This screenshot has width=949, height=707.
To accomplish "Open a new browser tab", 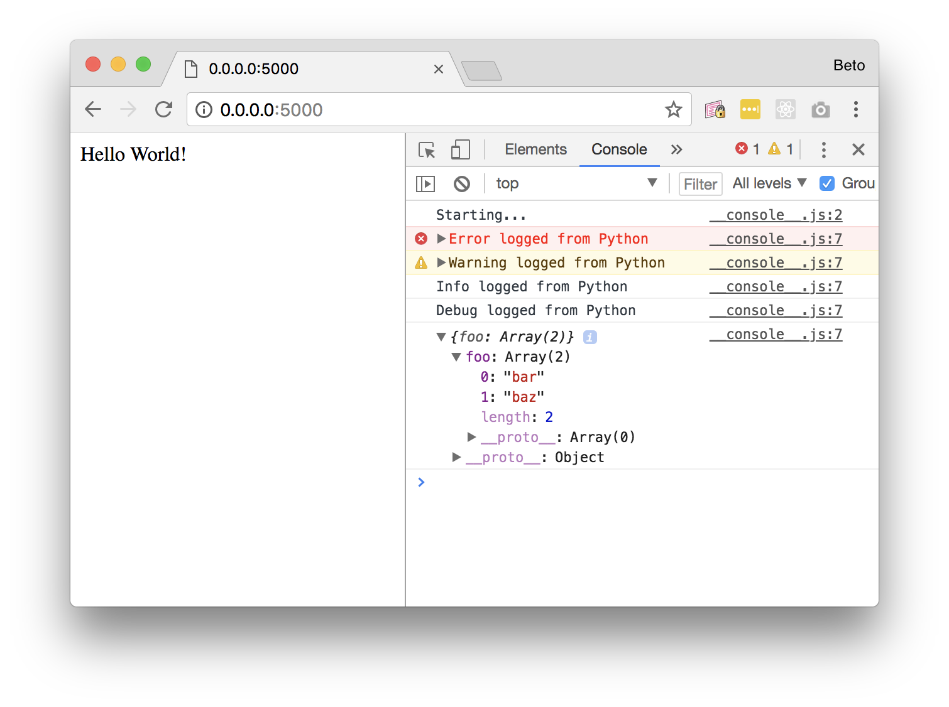I will pos(481,70).
